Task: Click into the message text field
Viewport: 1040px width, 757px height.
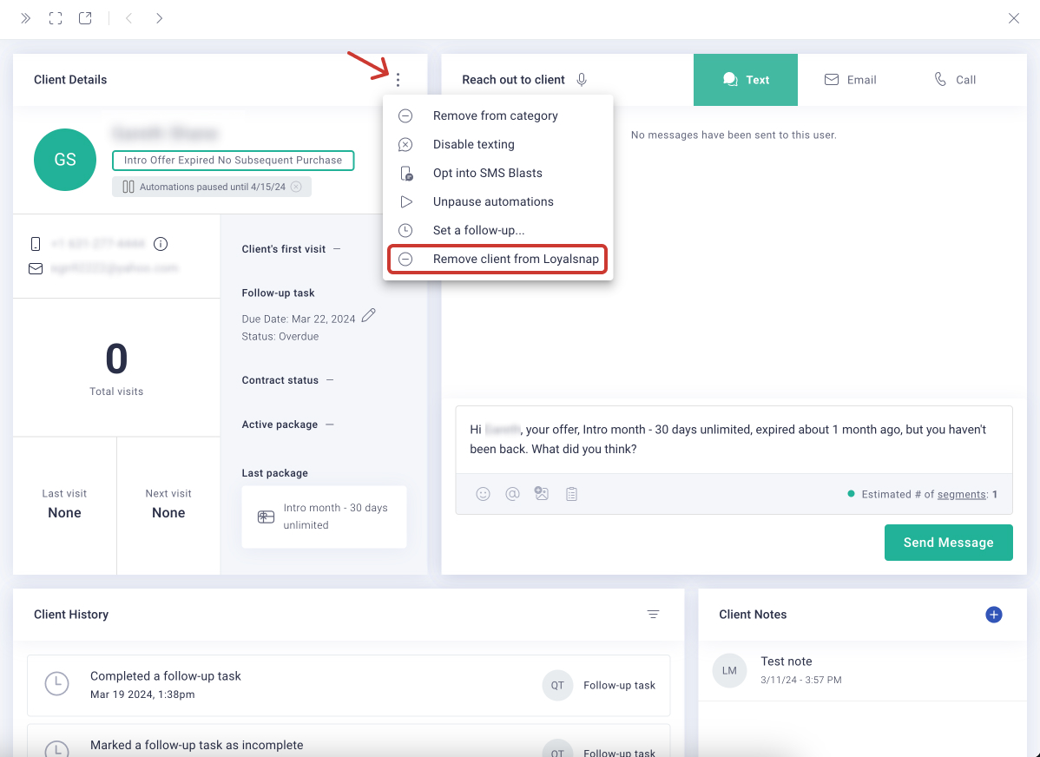Action: (x=734, y=439)
